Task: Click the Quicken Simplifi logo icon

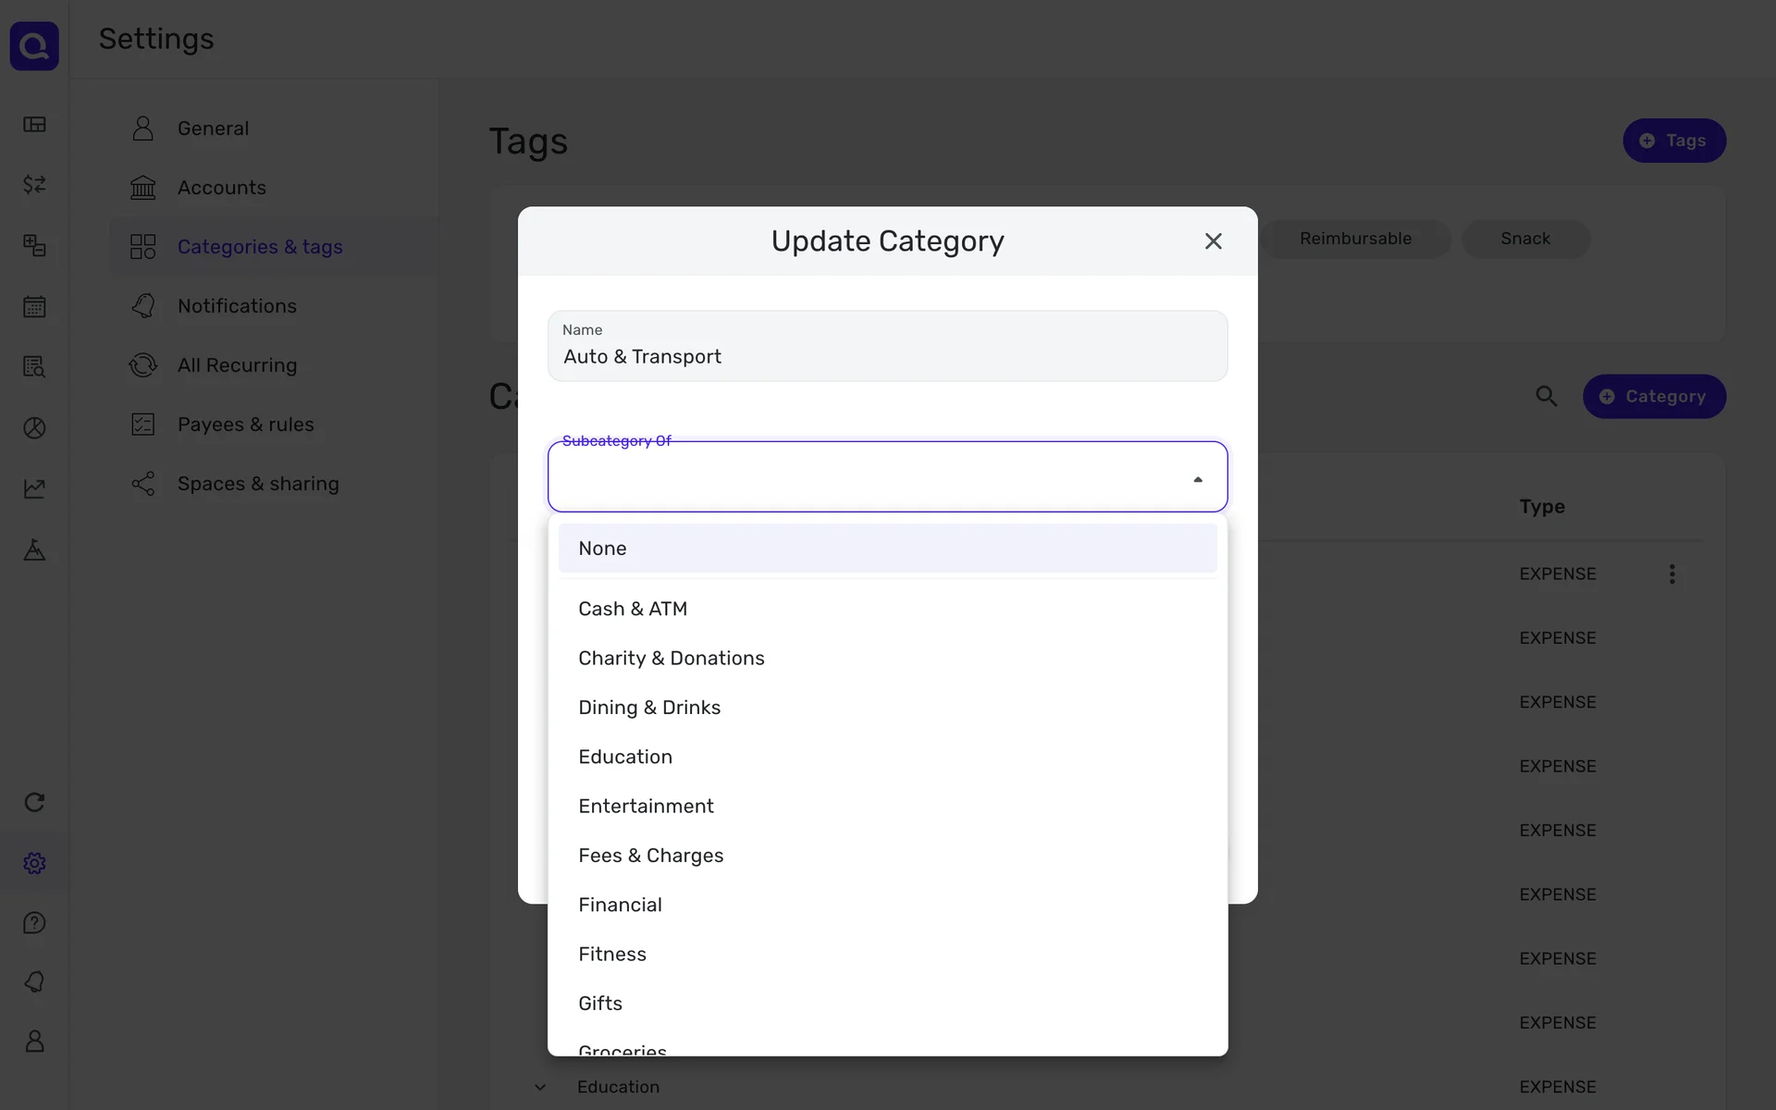Action: tap(34, 45)
